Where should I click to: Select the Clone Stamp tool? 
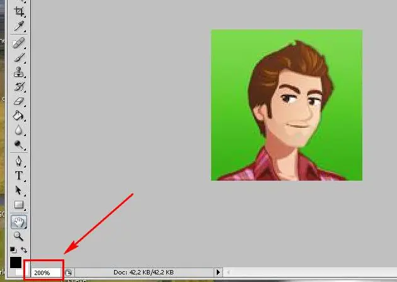click(19, 72)
